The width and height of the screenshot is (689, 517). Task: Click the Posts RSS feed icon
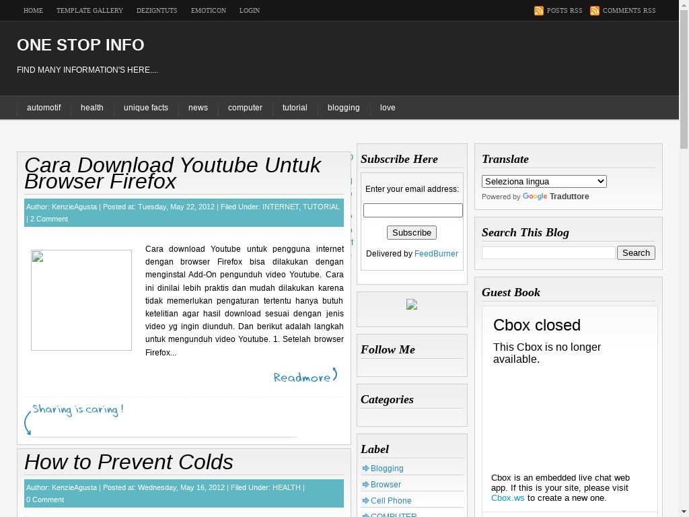538,11
